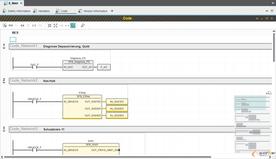Click the Code_Network3 label
Image resolution: width=276 pixels, height=159 pixels.
24,129
